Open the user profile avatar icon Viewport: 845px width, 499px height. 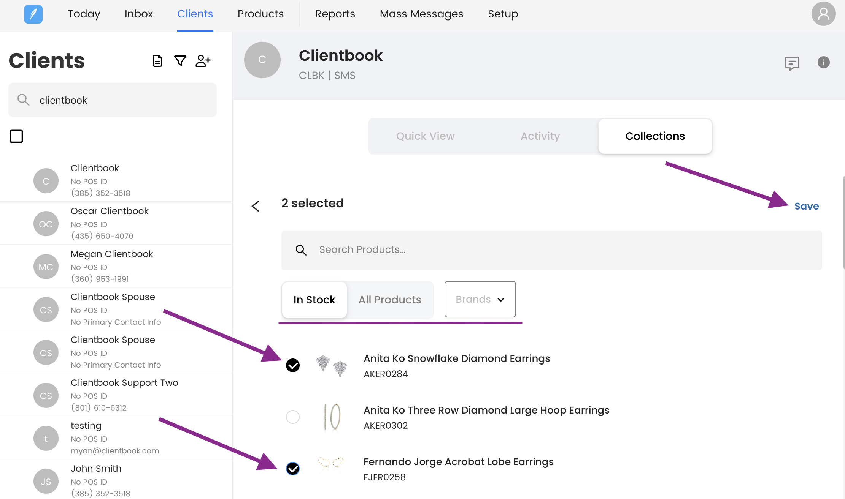point(823,14)
